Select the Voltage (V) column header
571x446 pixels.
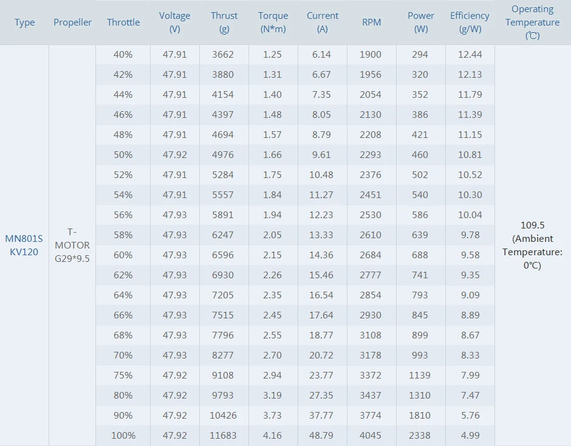coord(175,22)
